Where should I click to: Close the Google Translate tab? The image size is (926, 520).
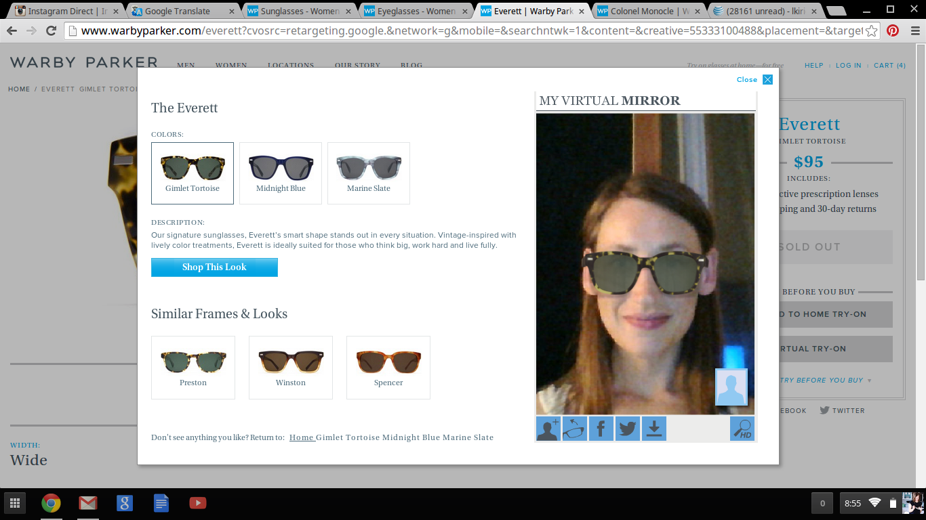coord(230,12)
